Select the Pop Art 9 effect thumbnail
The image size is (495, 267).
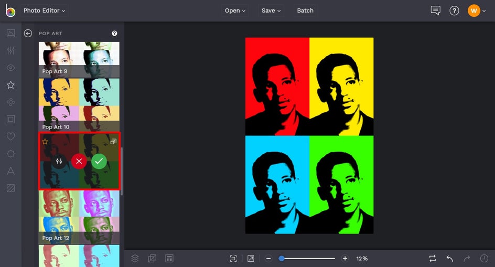tap(79, 60)
